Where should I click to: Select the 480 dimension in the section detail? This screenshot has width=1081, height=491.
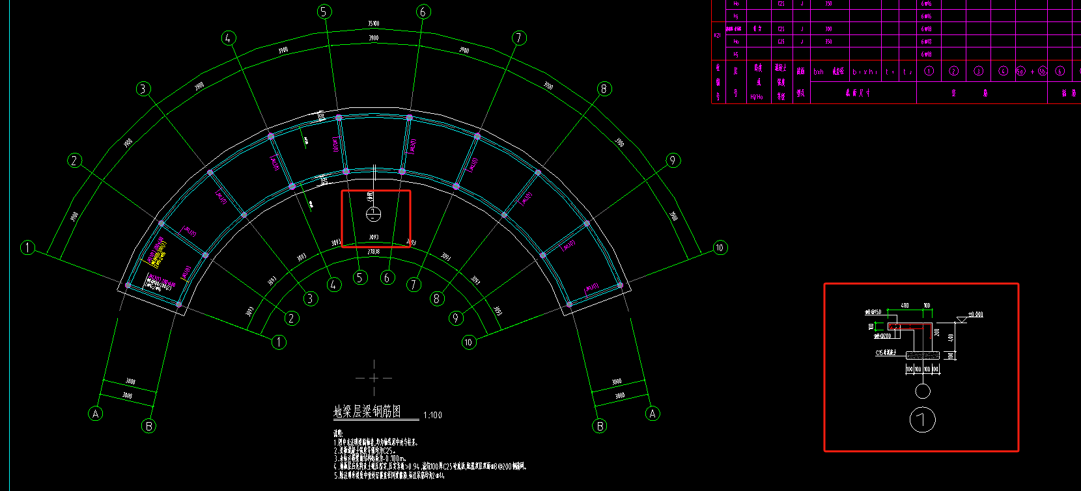click(905, 305)
